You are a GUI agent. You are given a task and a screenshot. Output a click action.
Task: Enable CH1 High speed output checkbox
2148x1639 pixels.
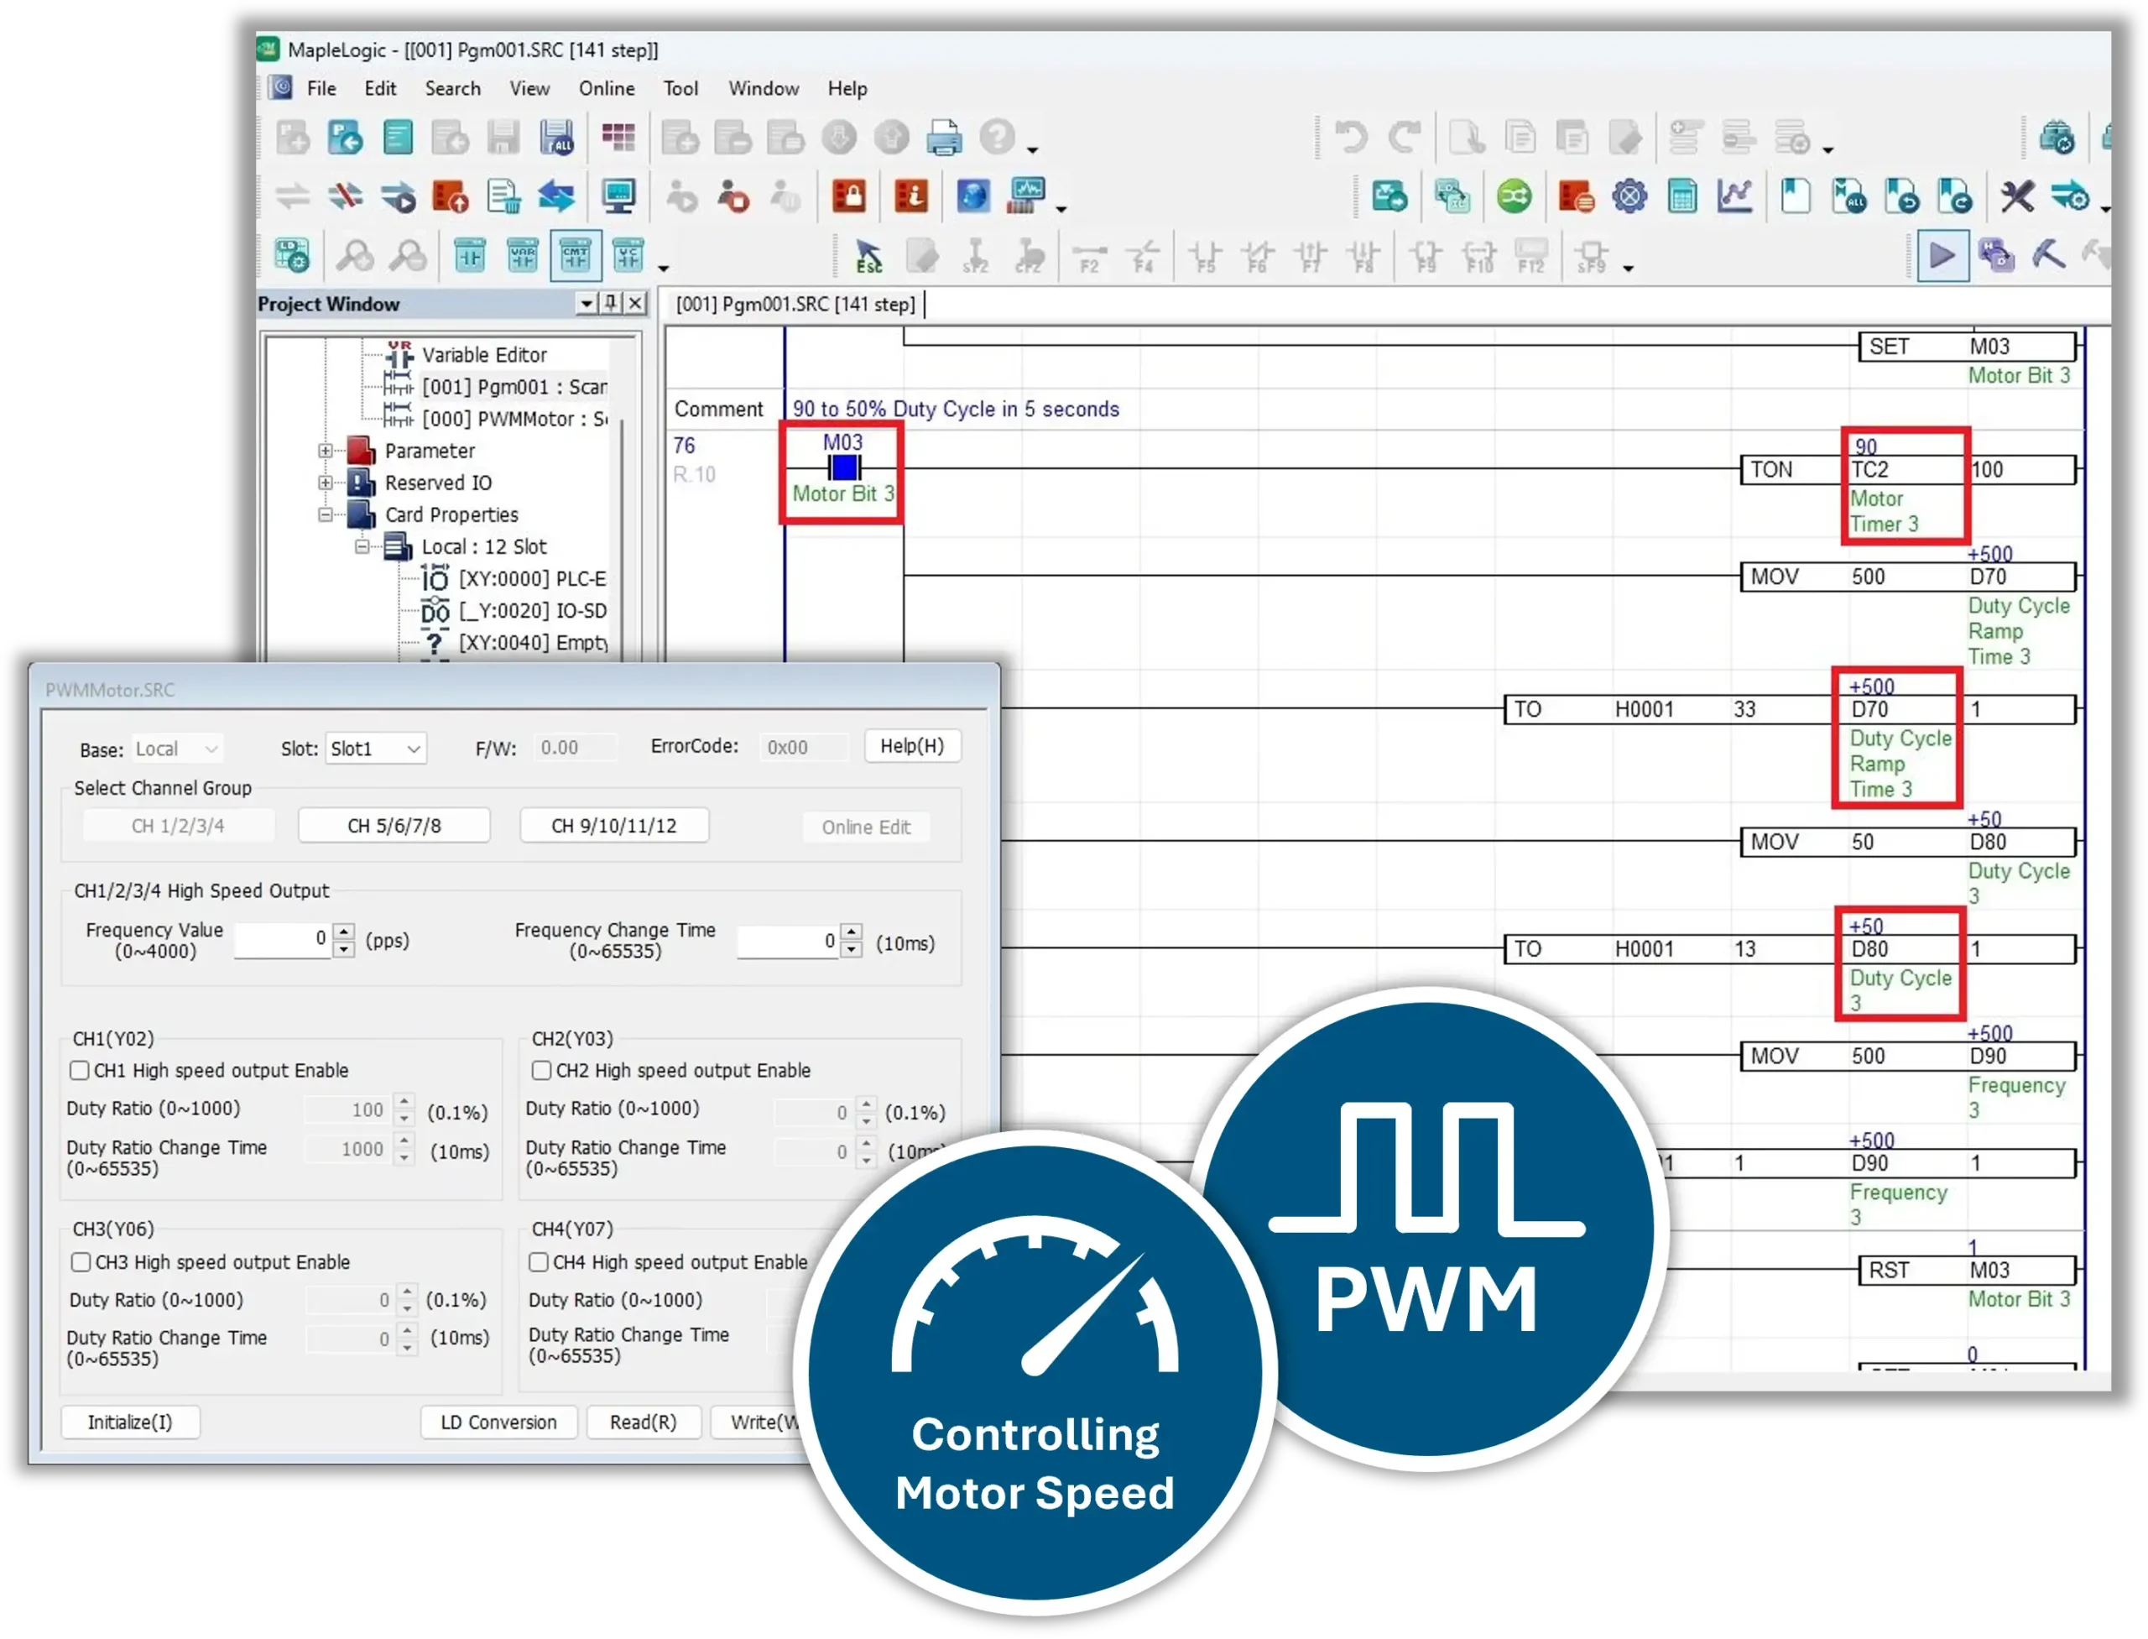pos(80,1070)
